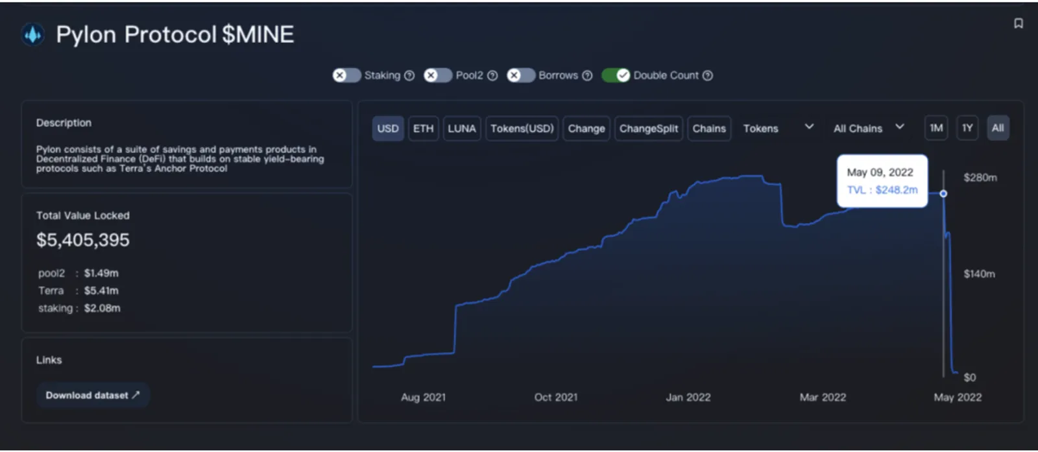Select the USD chart tab
Screen dimensions: 1038x452
(x=388, y=128)
